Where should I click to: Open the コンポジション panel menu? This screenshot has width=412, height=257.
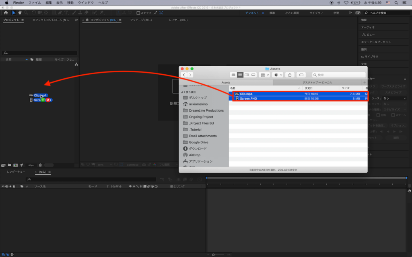click(120, 20)
